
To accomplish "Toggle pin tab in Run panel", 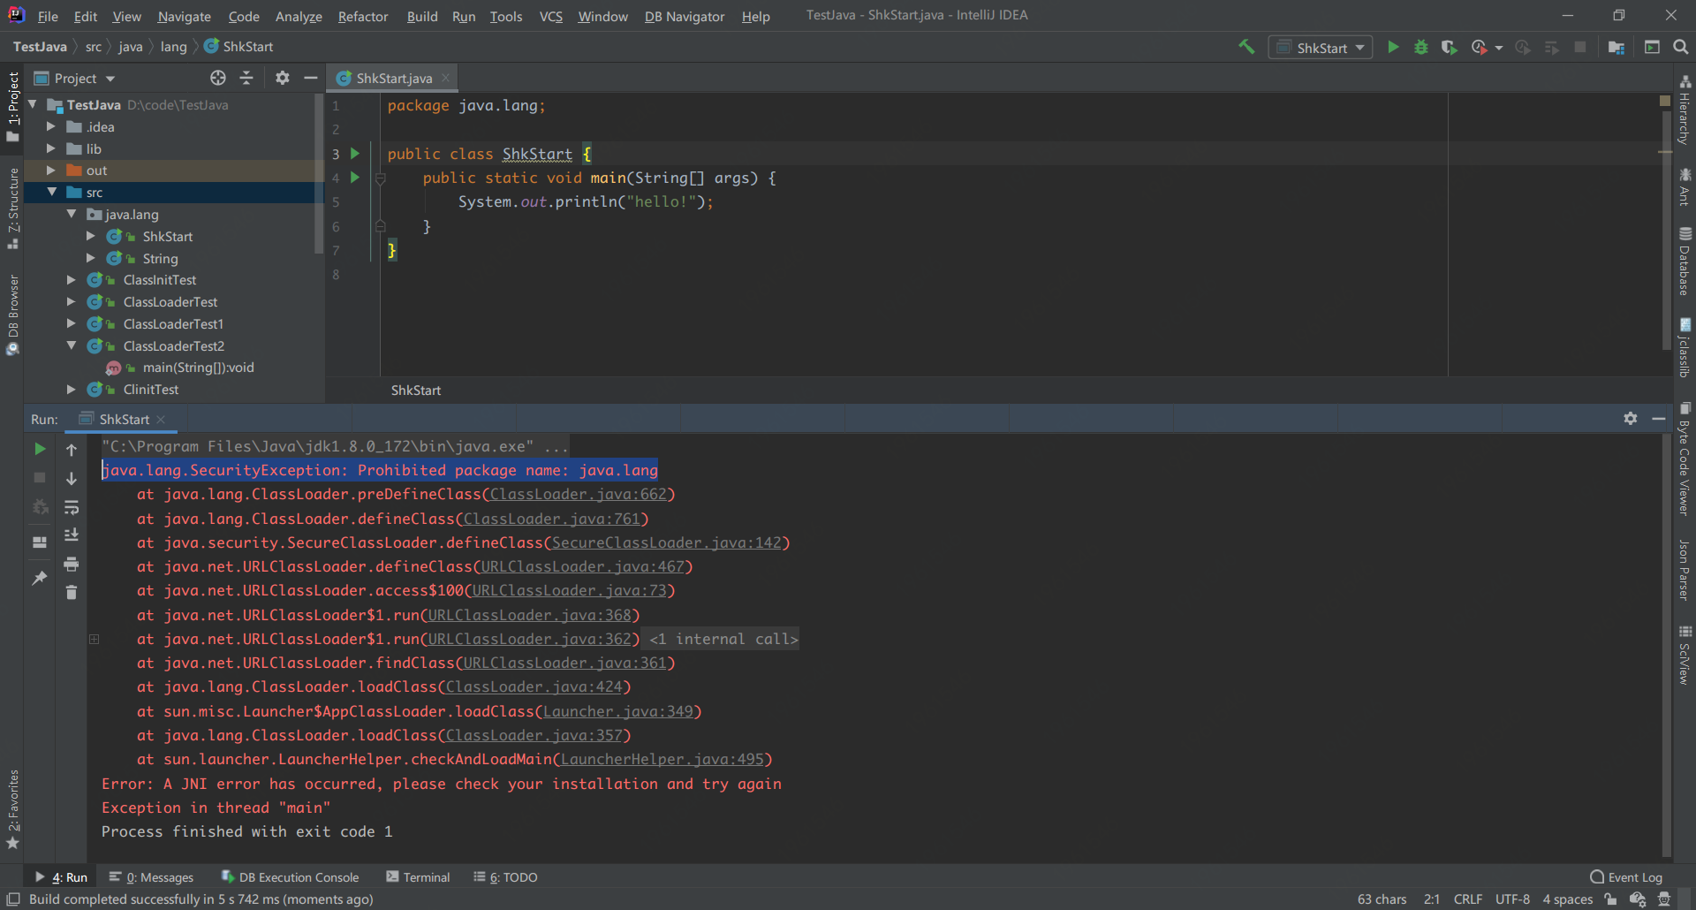I will pyautogui.click(x=40, y=578).
